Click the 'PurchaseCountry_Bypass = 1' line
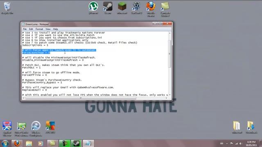 42,82
